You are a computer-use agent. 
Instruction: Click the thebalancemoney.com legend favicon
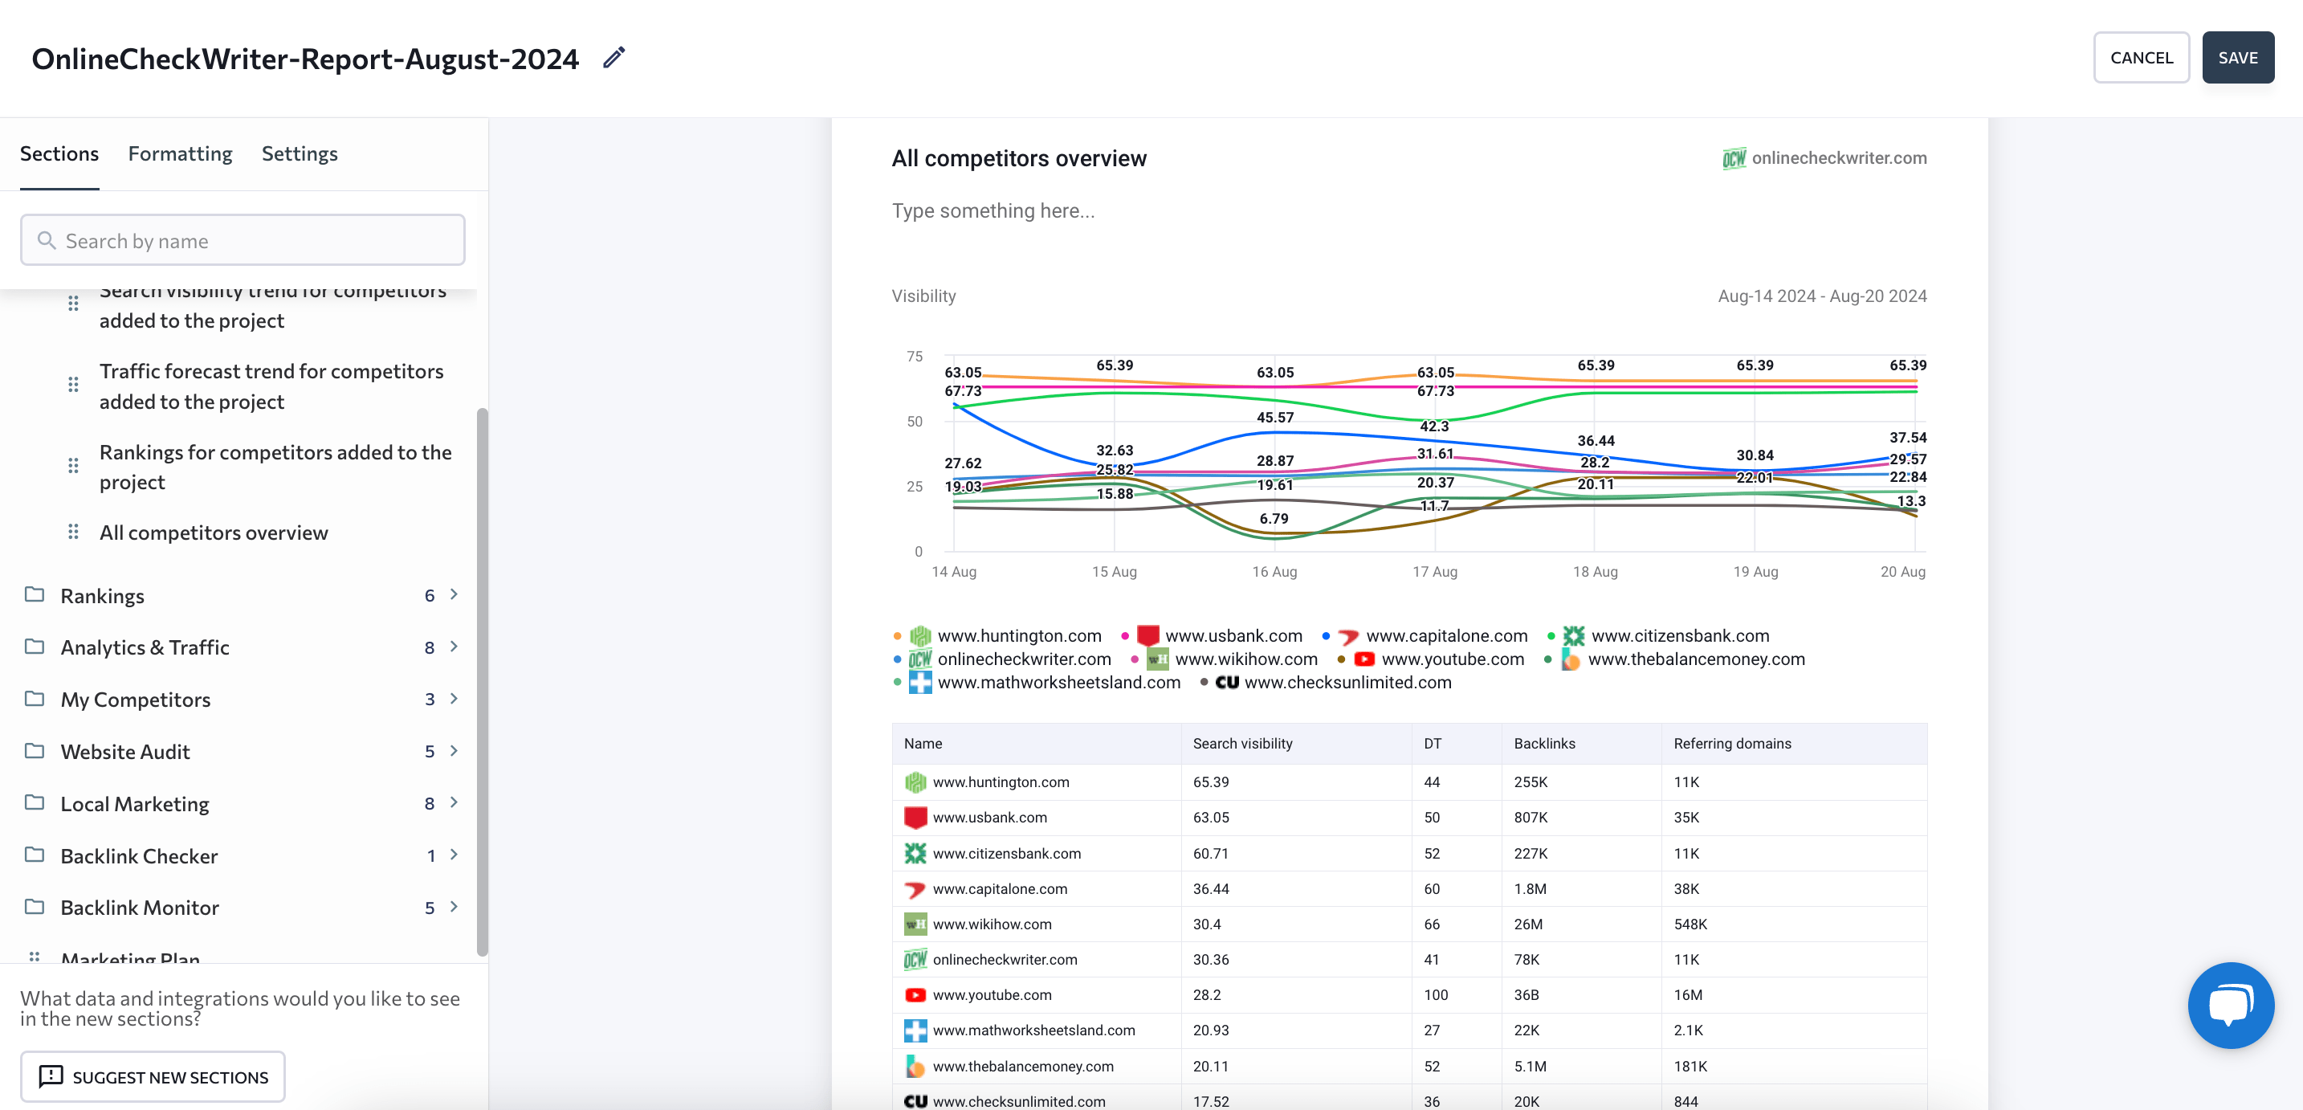[1570, 659]
